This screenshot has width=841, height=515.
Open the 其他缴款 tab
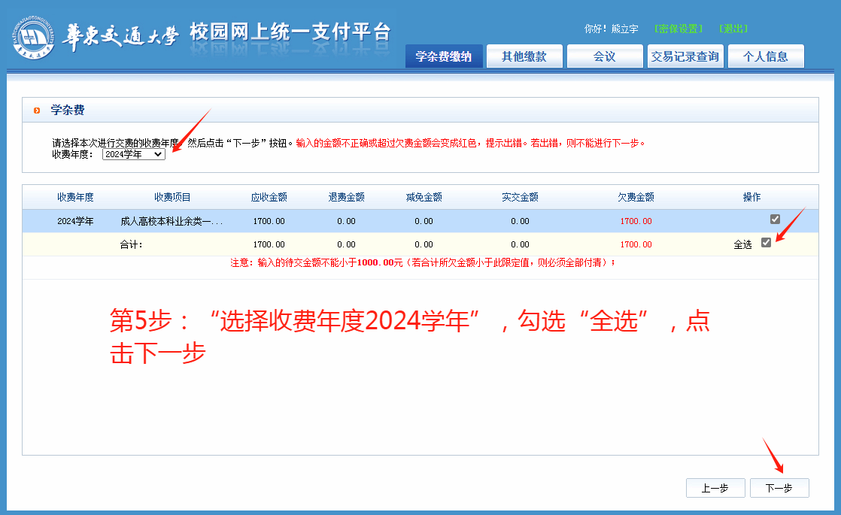524,56
